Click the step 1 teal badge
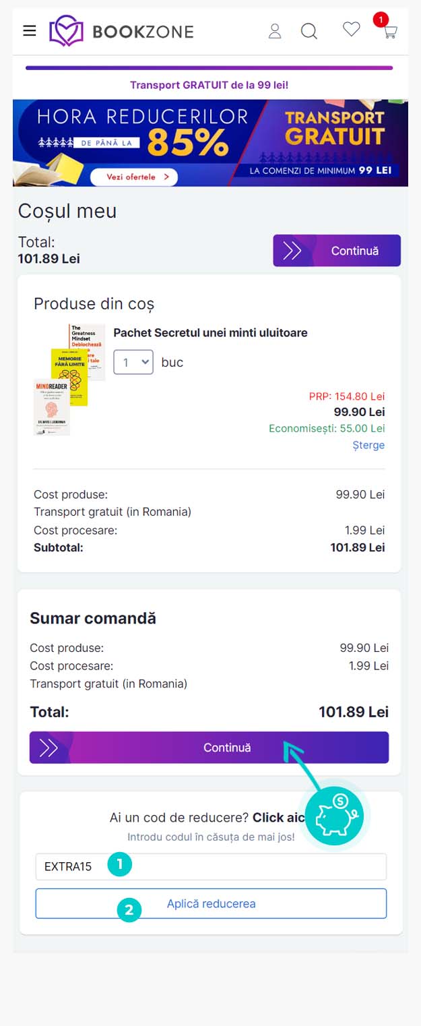 120,865
